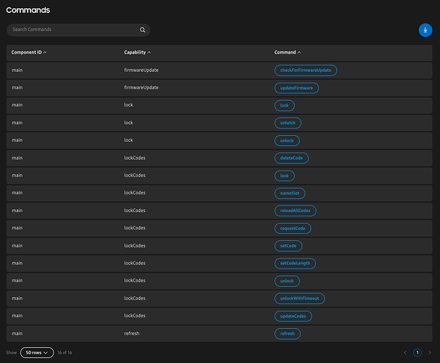Select the refresh capability cell

[x=131, y=333]
